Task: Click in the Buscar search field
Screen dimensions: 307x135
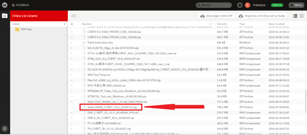Action: 214,5
